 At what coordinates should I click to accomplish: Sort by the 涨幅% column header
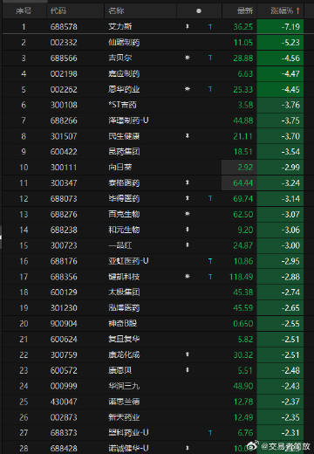coord(282,11)
